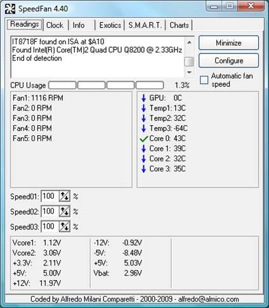Viewport: 269px width, 308px height.
Task: Click the Speed03 up/down spinner arrows
Action: point(65,227)
